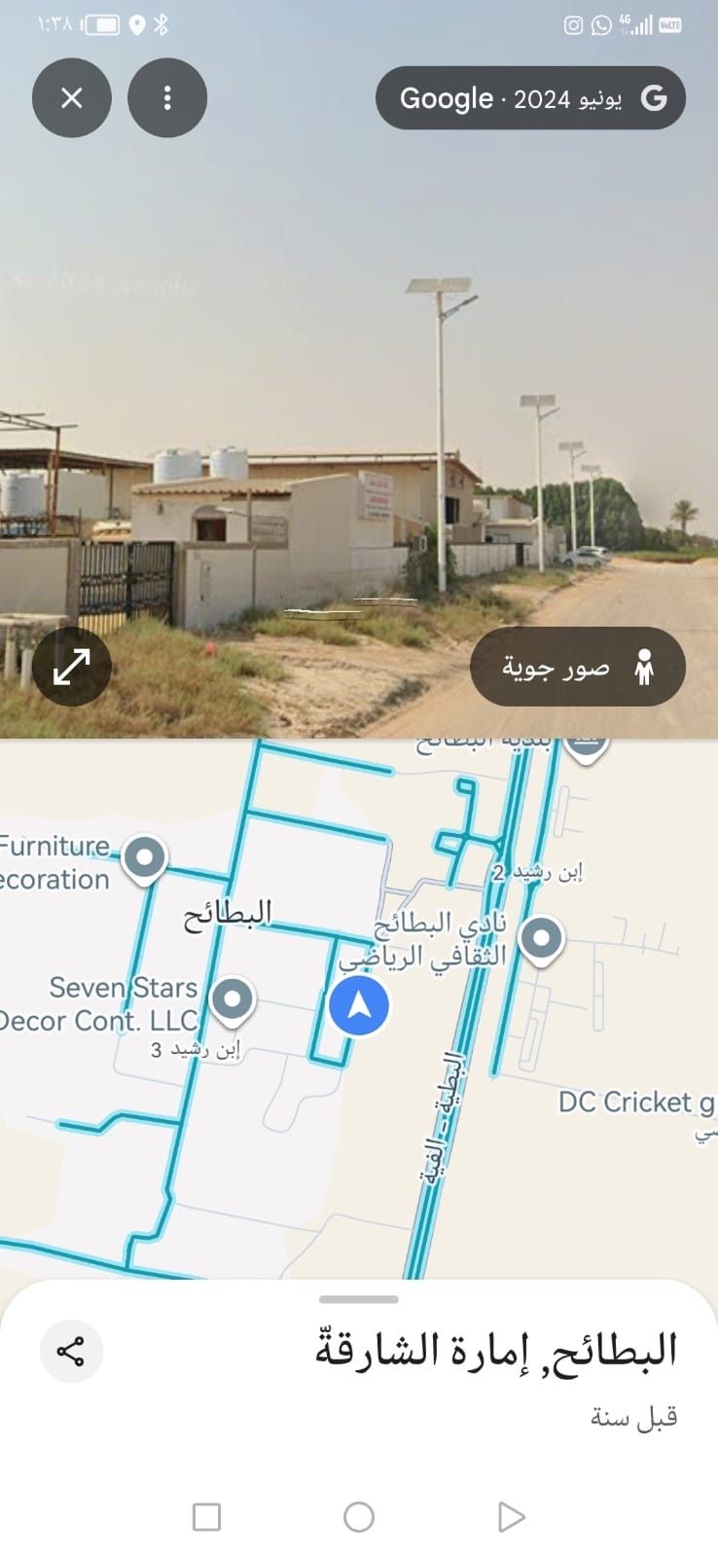Tap the Android home circle button
718x1557 pixels.
click(359, 1516)
